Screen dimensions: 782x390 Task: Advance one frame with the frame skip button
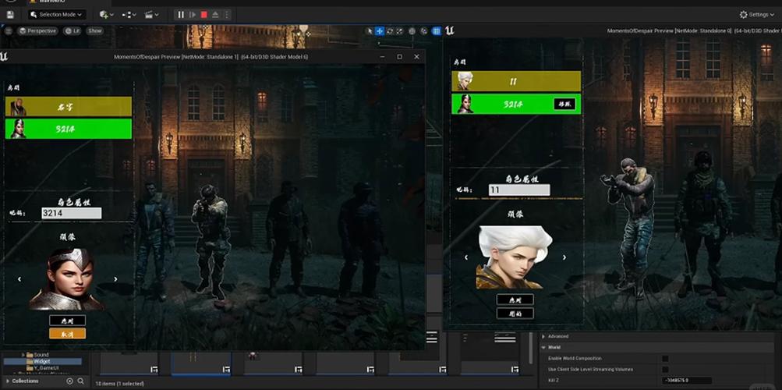point(193,15)
